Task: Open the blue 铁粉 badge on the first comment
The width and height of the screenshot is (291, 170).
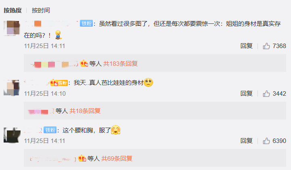Action: pyautogui.click(x=86, y=23)
